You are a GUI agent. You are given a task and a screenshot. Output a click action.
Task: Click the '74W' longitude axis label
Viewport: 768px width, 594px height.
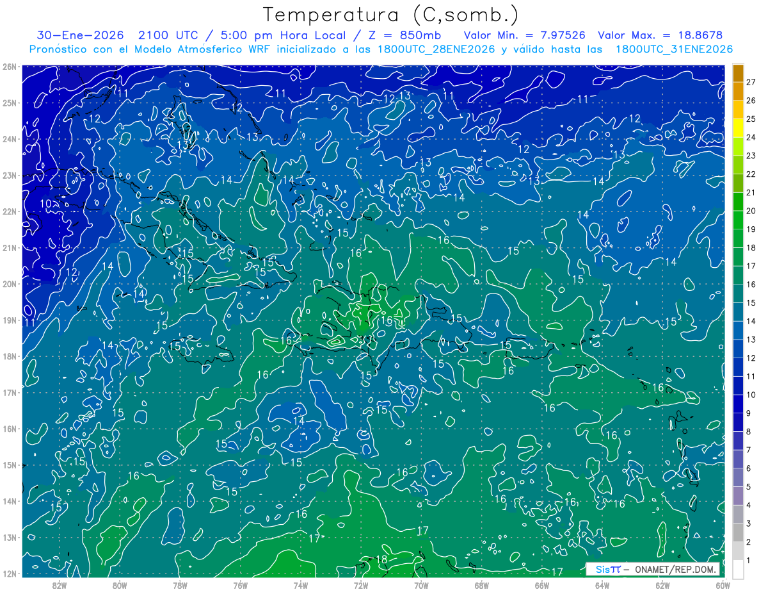(301, 584)
